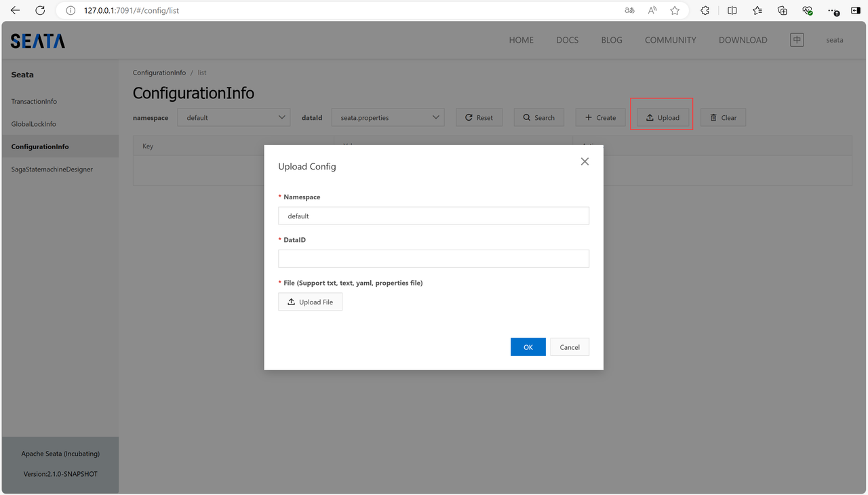Confirm upload with the OK button
Screen dimensions: 868x495
coord(528,347)
